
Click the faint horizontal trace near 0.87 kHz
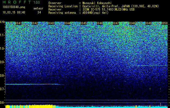tap(151, 66)
